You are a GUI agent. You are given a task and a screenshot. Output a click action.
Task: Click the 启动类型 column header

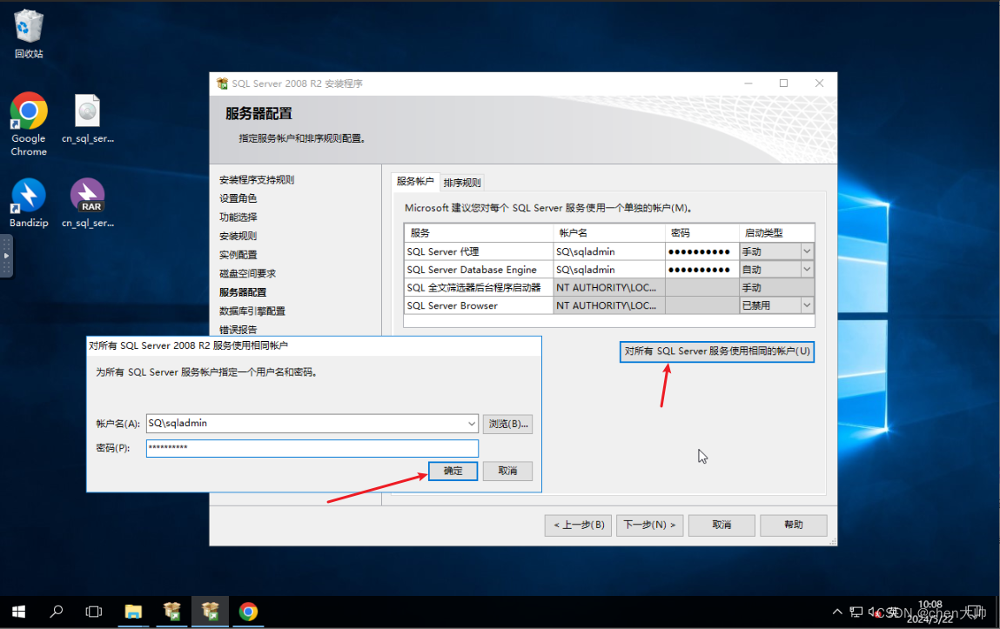click(x=777, y=232)
